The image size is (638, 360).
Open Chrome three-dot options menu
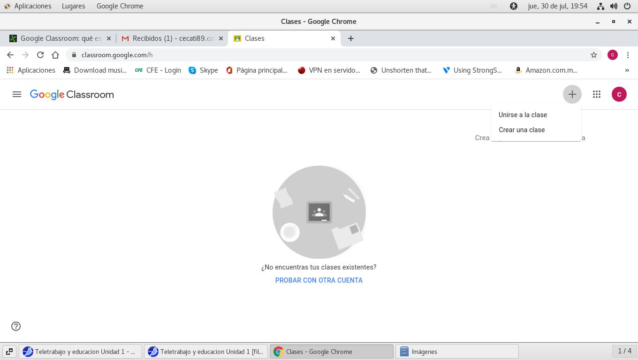[628, 55]
